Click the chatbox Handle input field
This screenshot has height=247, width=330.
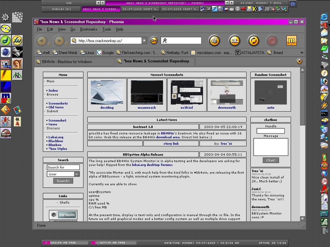point(271,131)
